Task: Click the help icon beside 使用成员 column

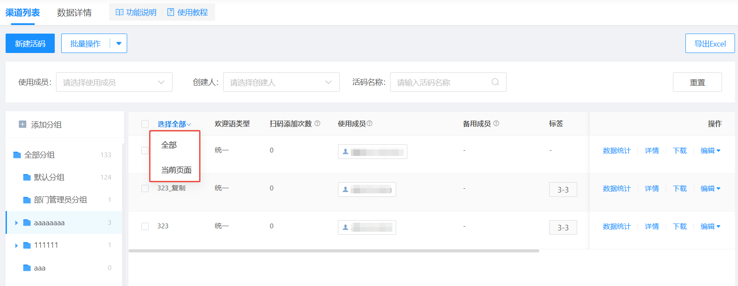Action: point(369,124)
